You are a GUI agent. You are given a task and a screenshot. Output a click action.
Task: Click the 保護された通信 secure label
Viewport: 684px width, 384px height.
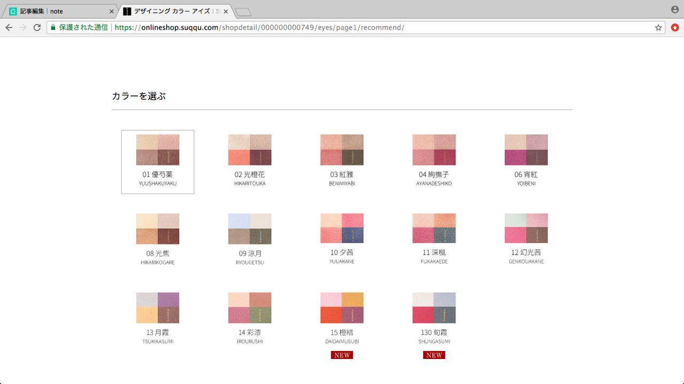[x=83, y=27]
